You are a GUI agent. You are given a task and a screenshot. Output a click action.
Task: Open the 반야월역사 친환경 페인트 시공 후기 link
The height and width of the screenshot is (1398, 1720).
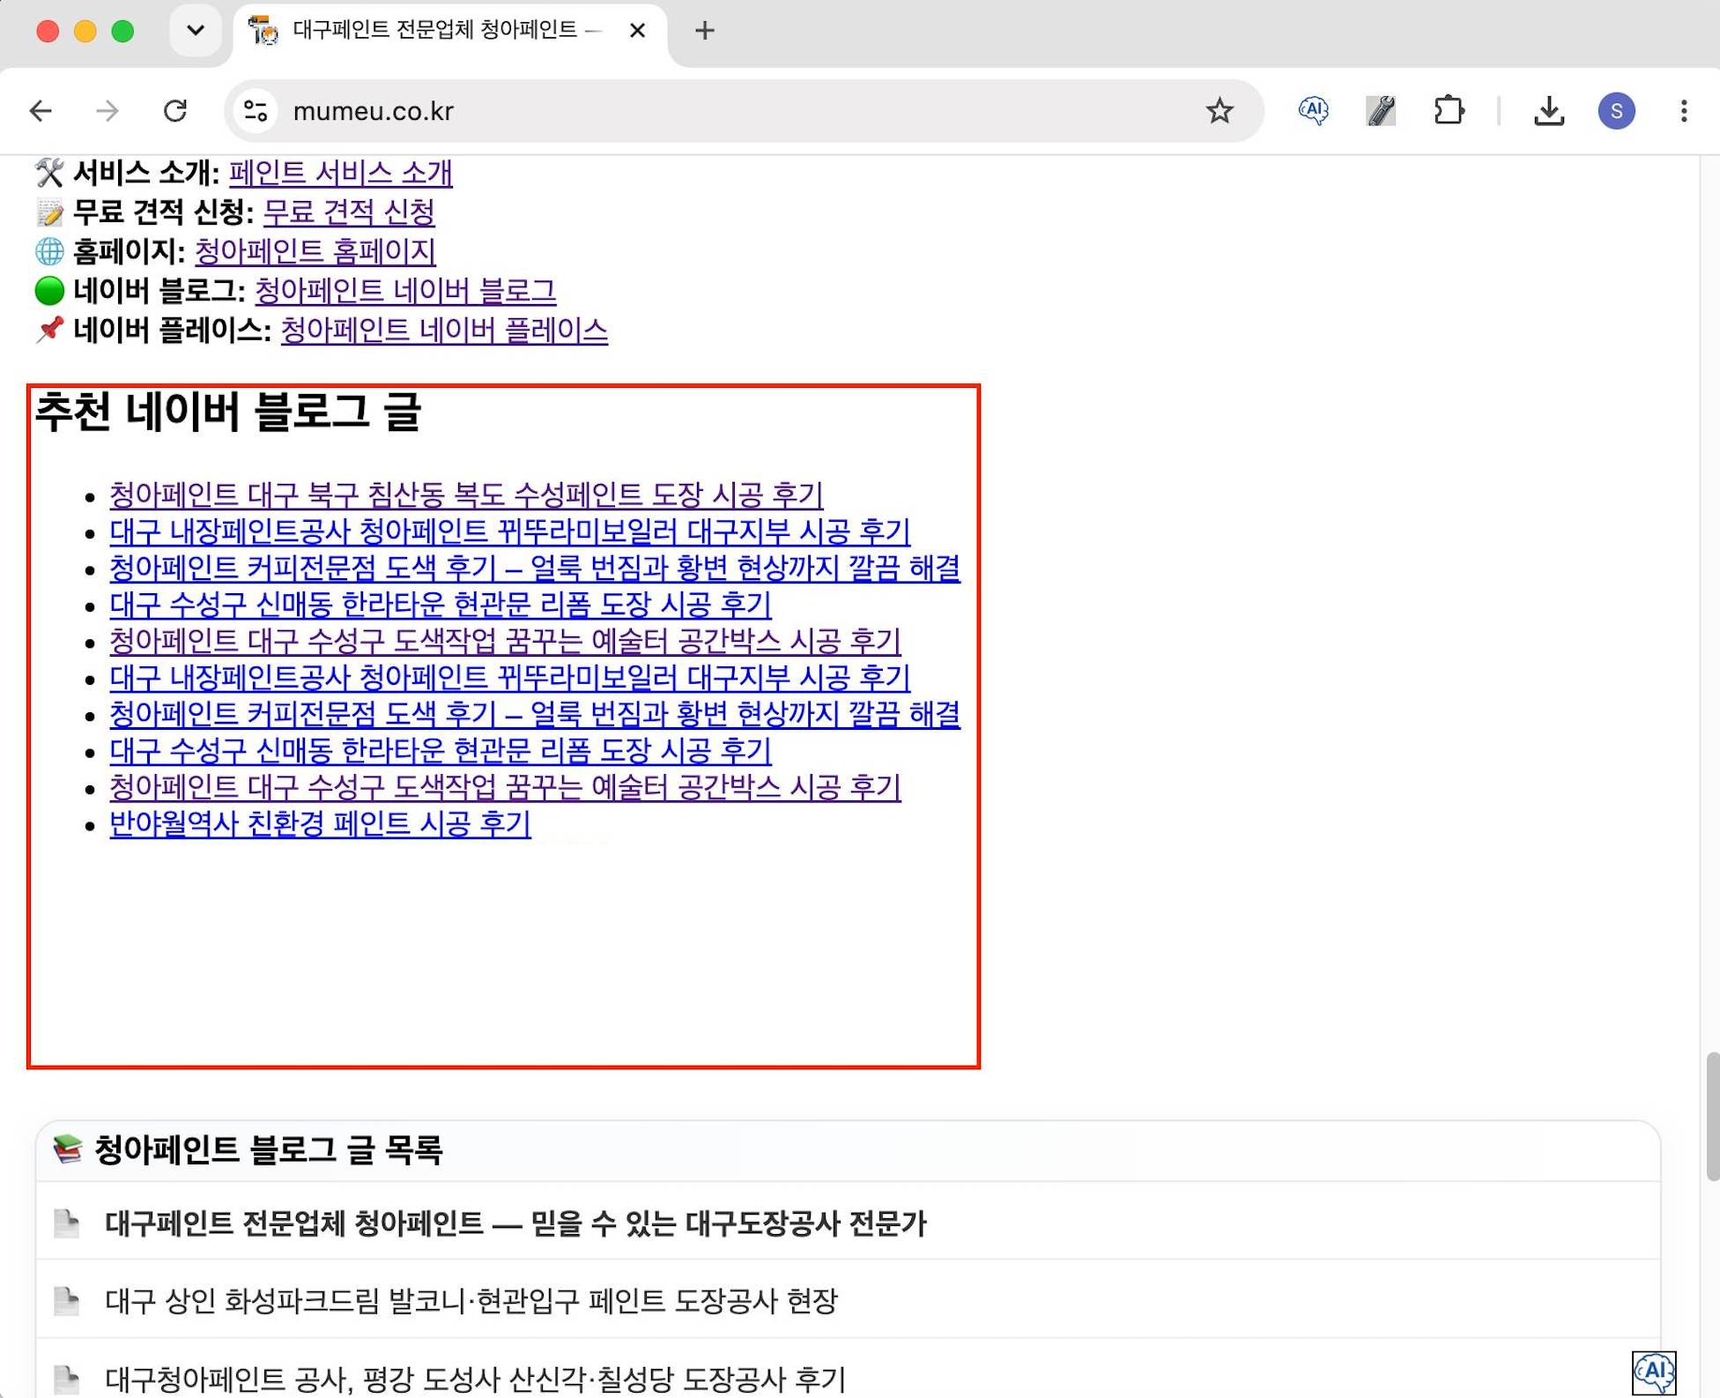tap(320, 824)
